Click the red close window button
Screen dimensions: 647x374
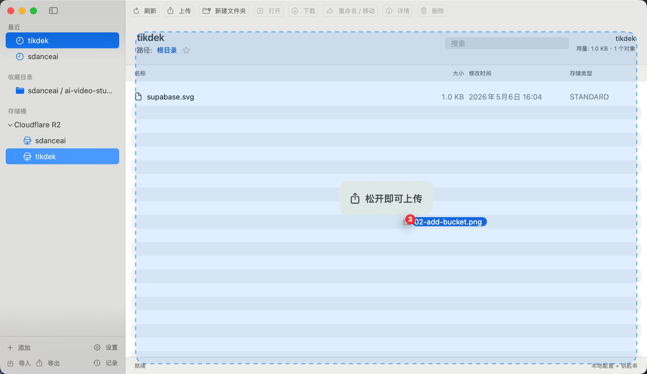(x=11, y=11)
